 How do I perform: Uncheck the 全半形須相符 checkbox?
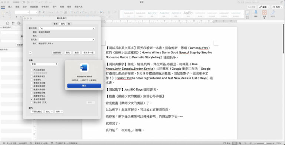tap(32, 99)
